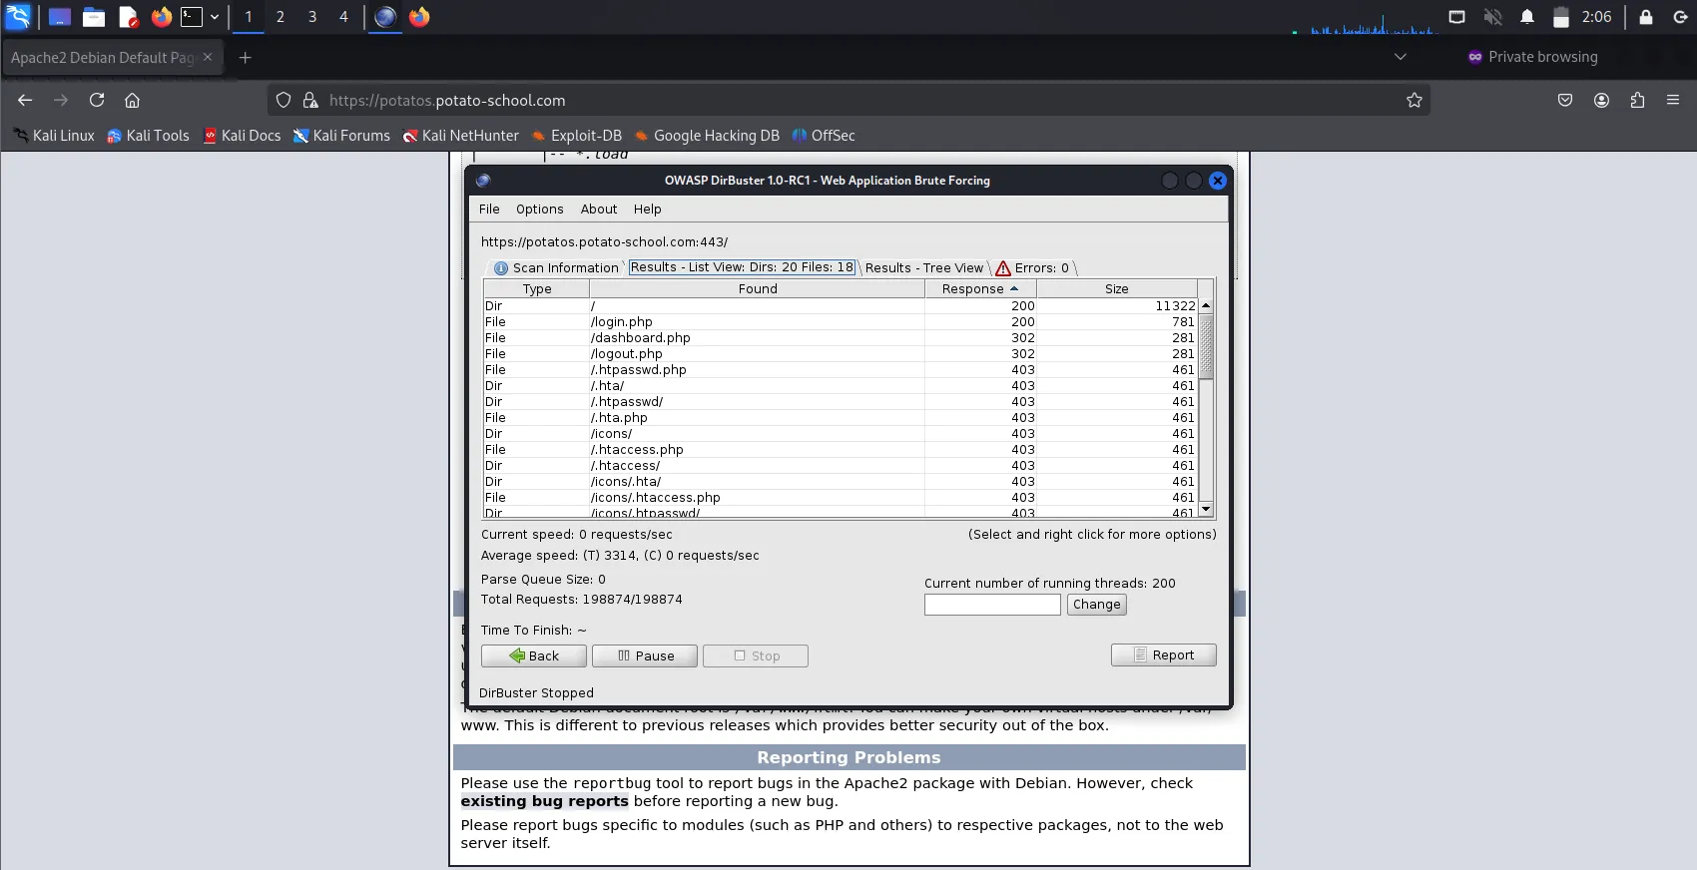Follow the existing bug reports link

544,801
